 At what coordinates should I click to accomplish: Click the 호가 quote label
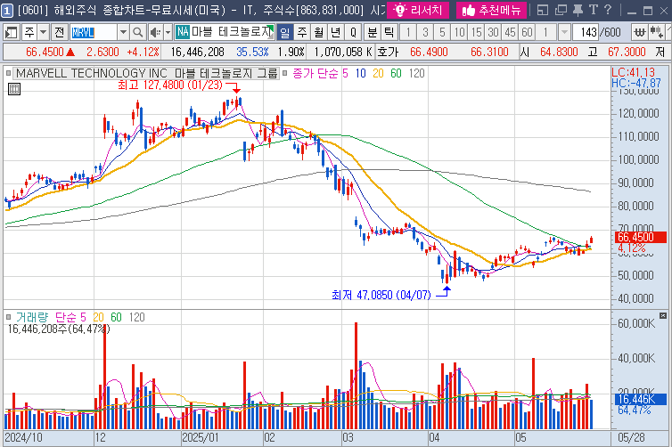[x=388, y=53]
